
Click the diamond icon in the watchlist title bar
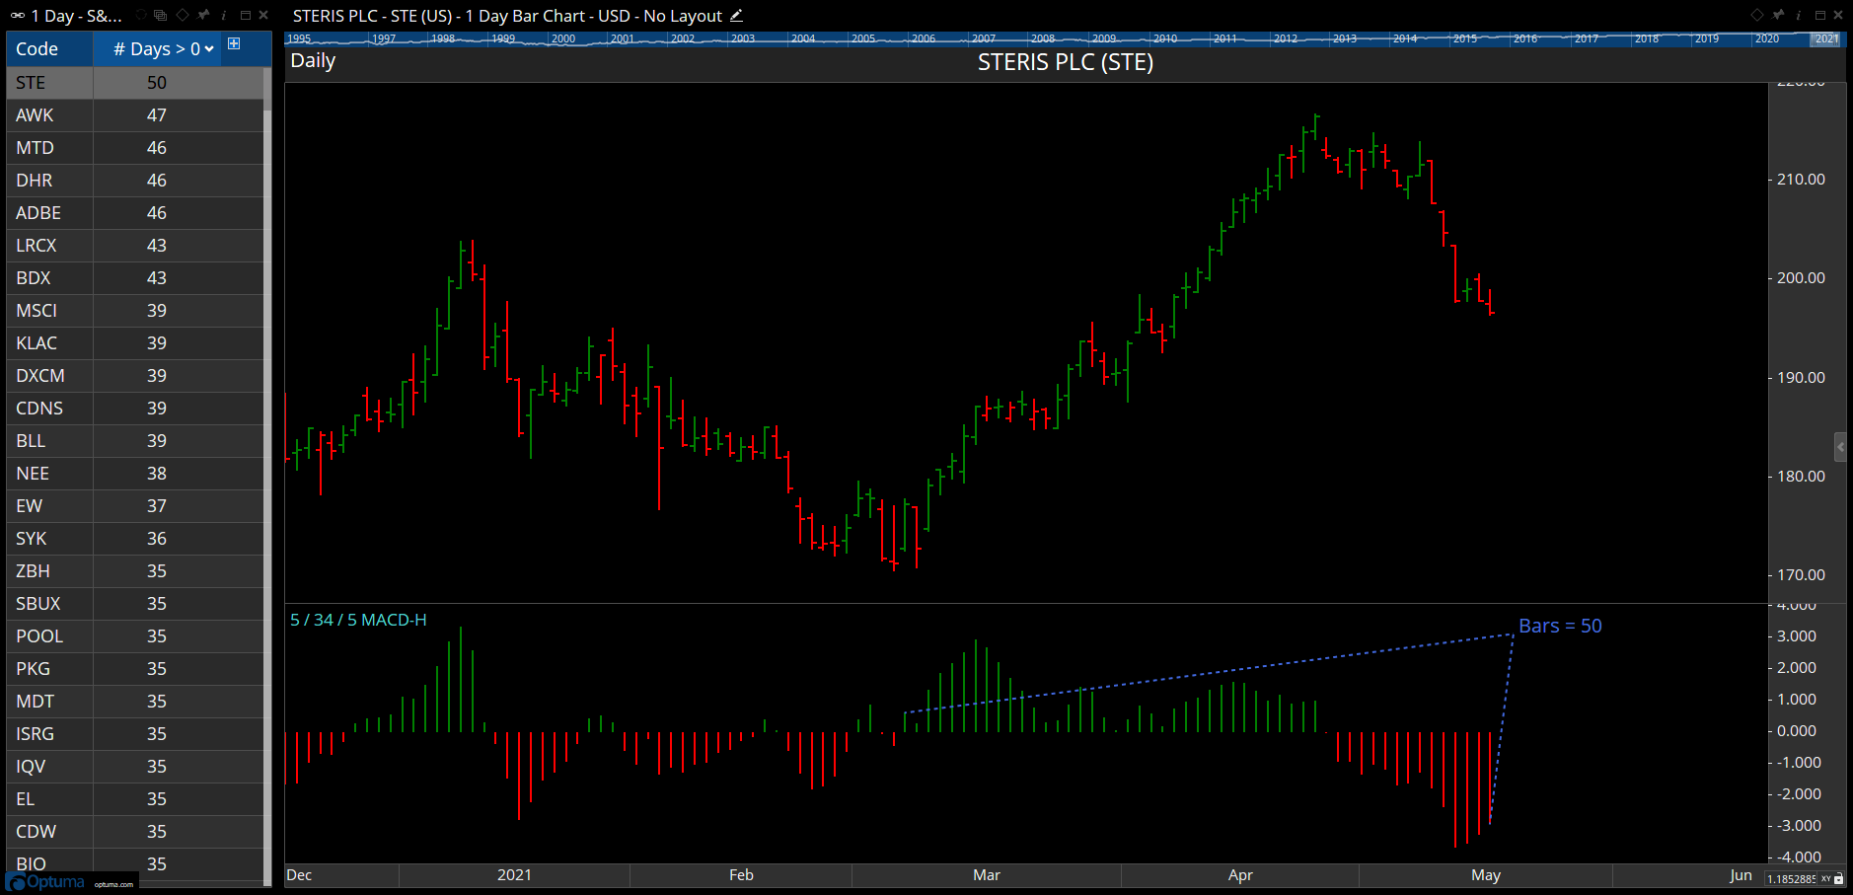(x=183, y=15)
